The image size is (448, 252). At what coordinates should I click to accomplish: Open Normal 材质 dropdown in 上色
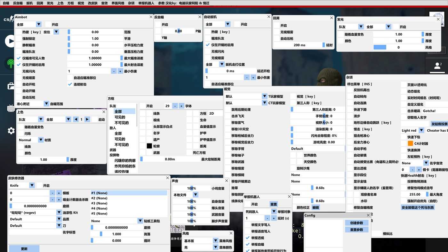coord(31,140)
